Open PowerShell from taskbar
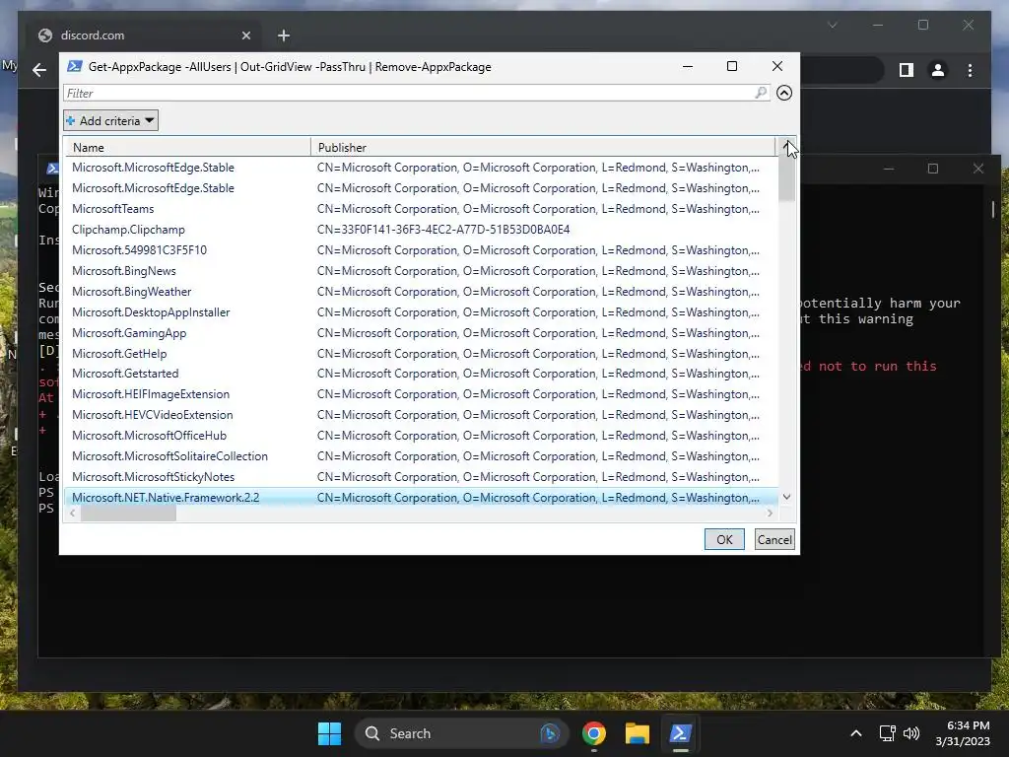 pos(680,733)
